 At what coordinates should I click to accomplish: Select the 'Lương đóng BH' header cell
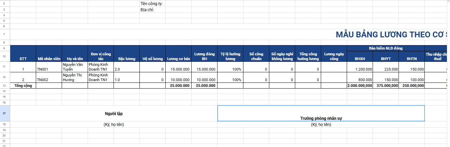pyautogui.click(x=205, y=53)
